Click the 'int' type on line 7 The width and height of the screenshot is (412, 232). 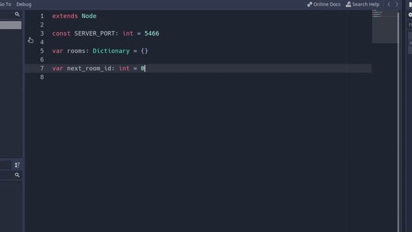pos(124,68)
